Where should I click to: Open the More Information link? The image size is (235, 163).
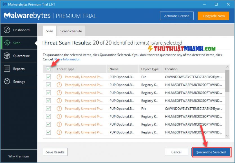click(68, 59)
